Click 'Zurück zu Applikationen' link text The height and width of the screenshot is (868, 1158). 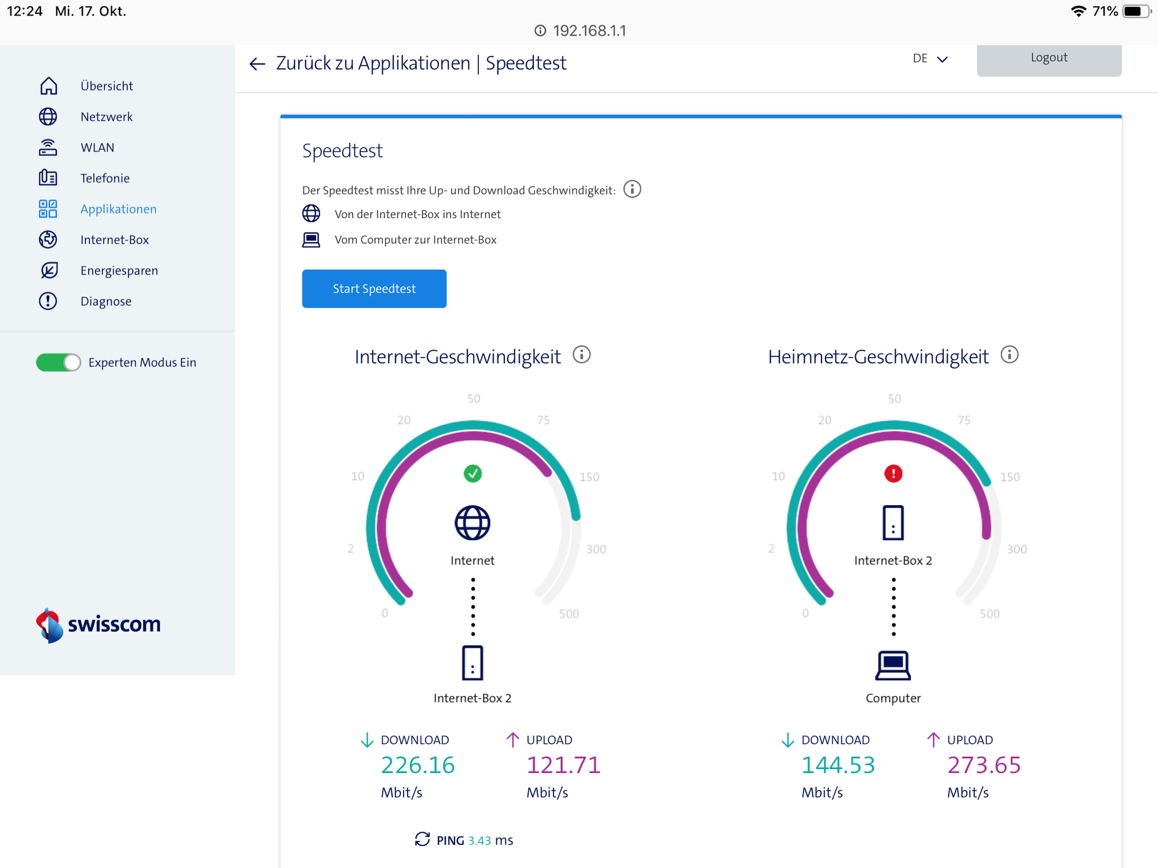[x=373, y=62]
